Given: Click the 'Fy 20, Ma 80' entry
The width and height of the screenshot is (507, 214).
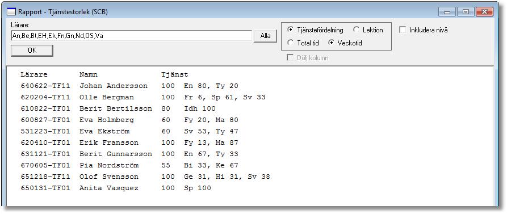Looking at the screenshot, I should coord(211,120).
